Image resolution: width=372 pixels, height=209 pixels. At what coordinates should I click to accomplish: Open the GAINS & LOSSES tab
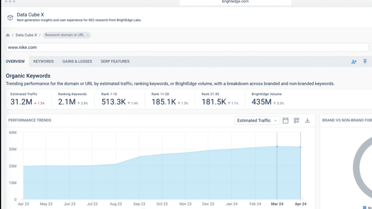coord(77,61)
